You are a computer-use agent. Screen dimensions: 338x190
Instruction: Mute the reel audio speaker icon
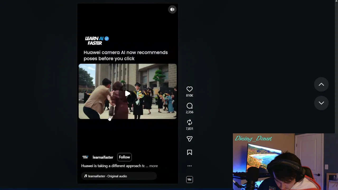(x=172, y=9)
